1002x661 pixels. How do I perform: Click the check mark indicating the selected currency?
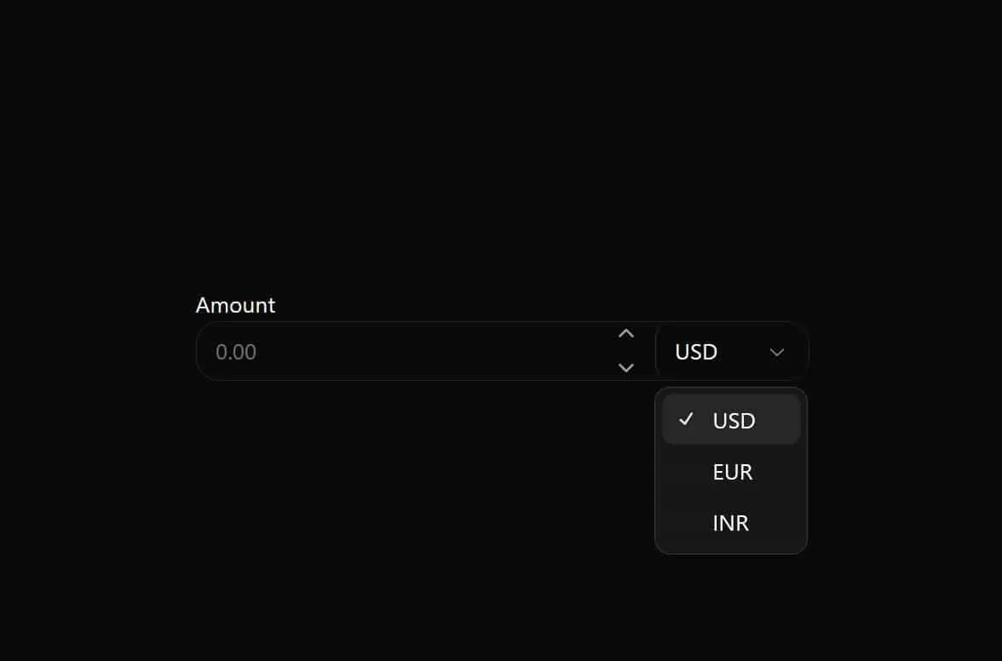pos(687,419)
